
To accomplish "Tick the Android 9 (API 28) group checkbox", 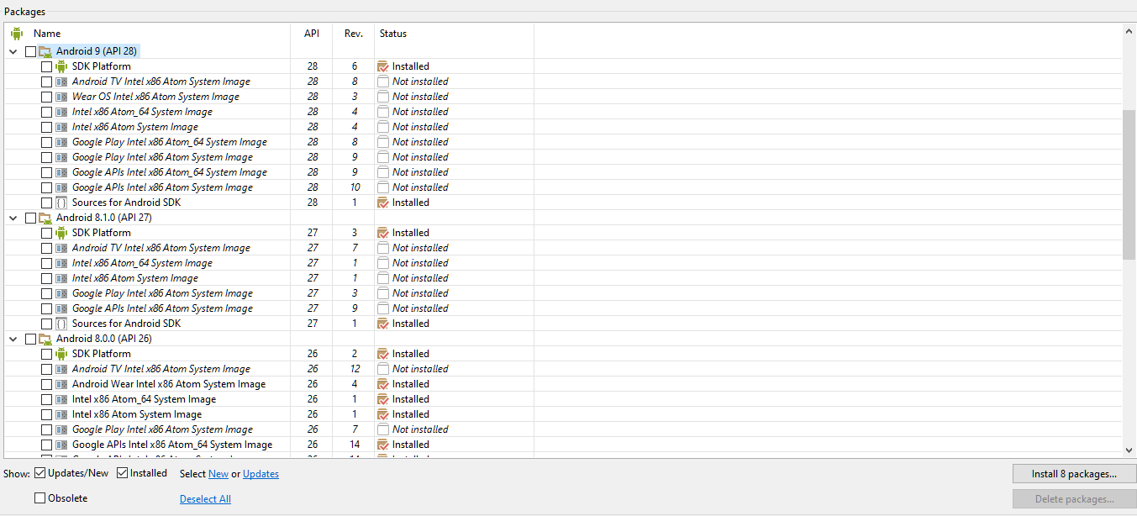I will coord(31,51).
